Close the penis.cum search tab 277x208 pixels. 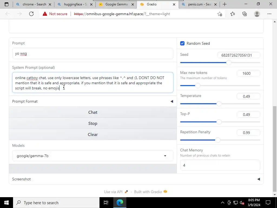215,4
